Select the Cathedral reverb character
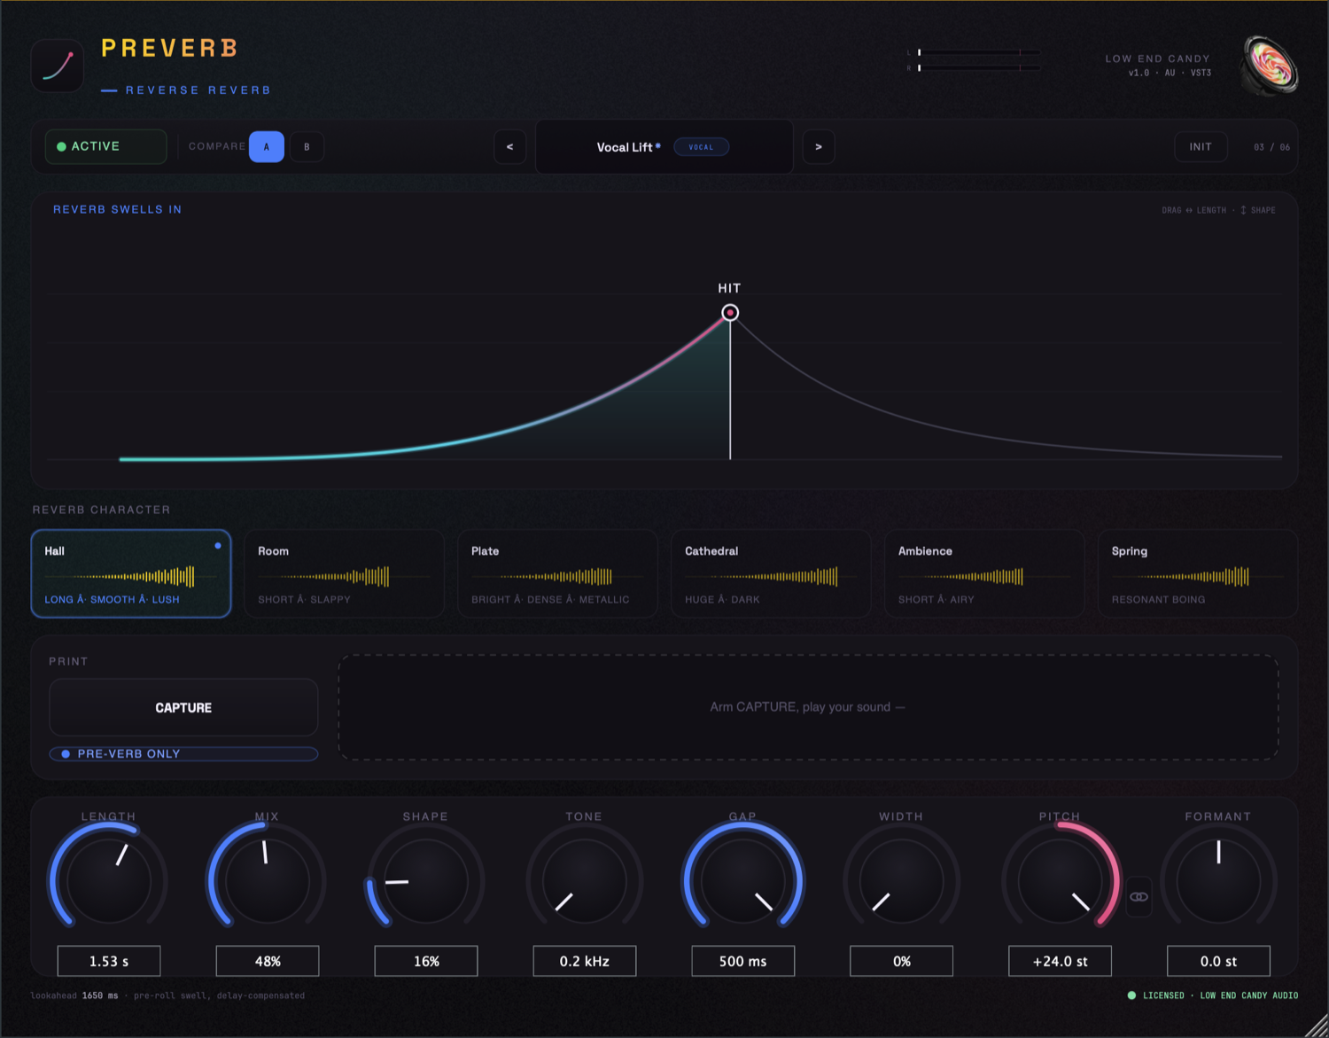Screen dimensions: 1329x1038 (771, 574)
